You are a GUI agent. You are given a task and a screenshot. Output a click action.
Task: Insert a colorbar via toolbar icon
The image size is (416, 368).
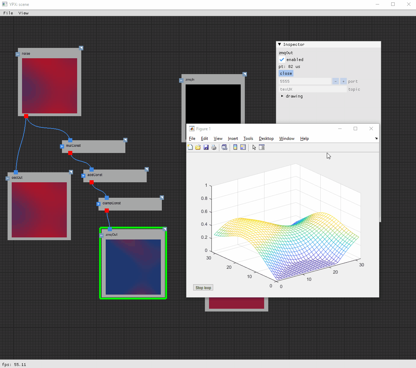tap(235, 147)
